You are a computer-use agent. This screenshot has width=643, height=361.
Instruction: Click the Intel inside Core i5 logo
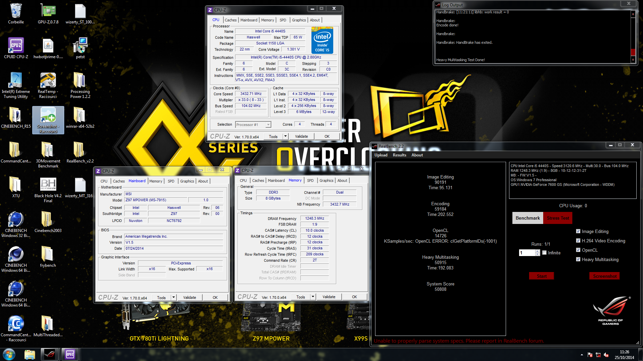322,40
